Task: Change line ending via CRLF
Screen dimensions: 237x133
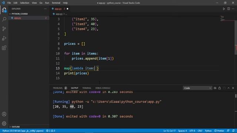Action: coord(200,131)
